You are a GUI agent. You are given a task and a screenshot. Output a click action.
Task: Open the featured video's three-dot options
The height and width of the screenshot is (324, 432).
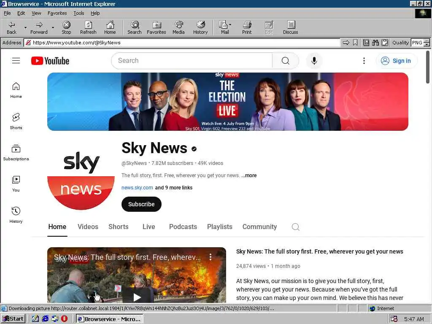click(x=211, y=257)
